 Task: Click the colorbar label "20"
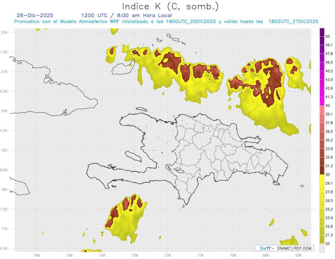[328, 244]
